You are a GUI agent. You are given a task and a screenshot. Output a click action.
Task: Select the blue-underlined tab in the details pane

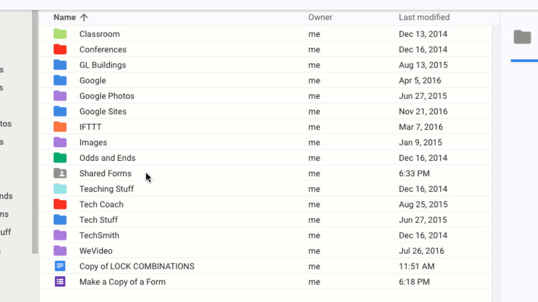[524, 61]
